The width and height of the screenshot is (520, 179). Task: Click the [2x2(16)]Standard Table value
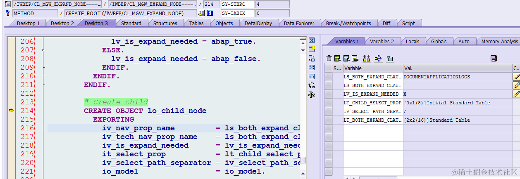click(x=437, y=120)
